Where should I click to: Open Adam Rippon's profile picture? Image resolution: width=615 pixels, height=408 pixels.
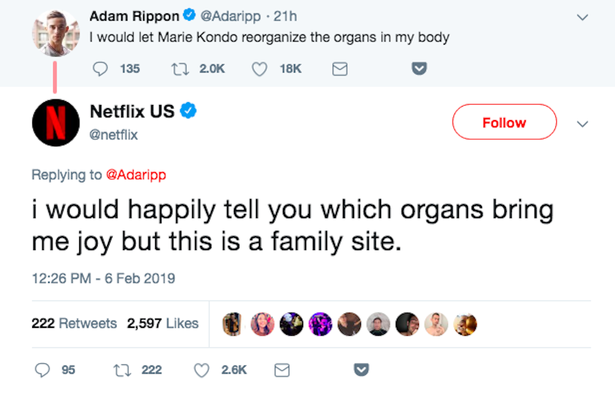[x=55, y=33]
